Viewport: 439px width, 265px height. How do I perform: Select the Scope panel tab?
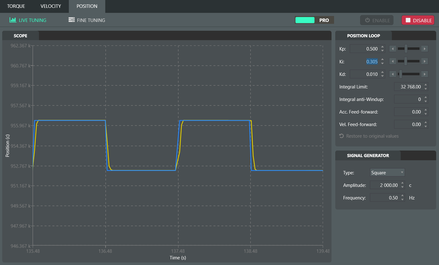pyautogui.click(x=20, y=36)
